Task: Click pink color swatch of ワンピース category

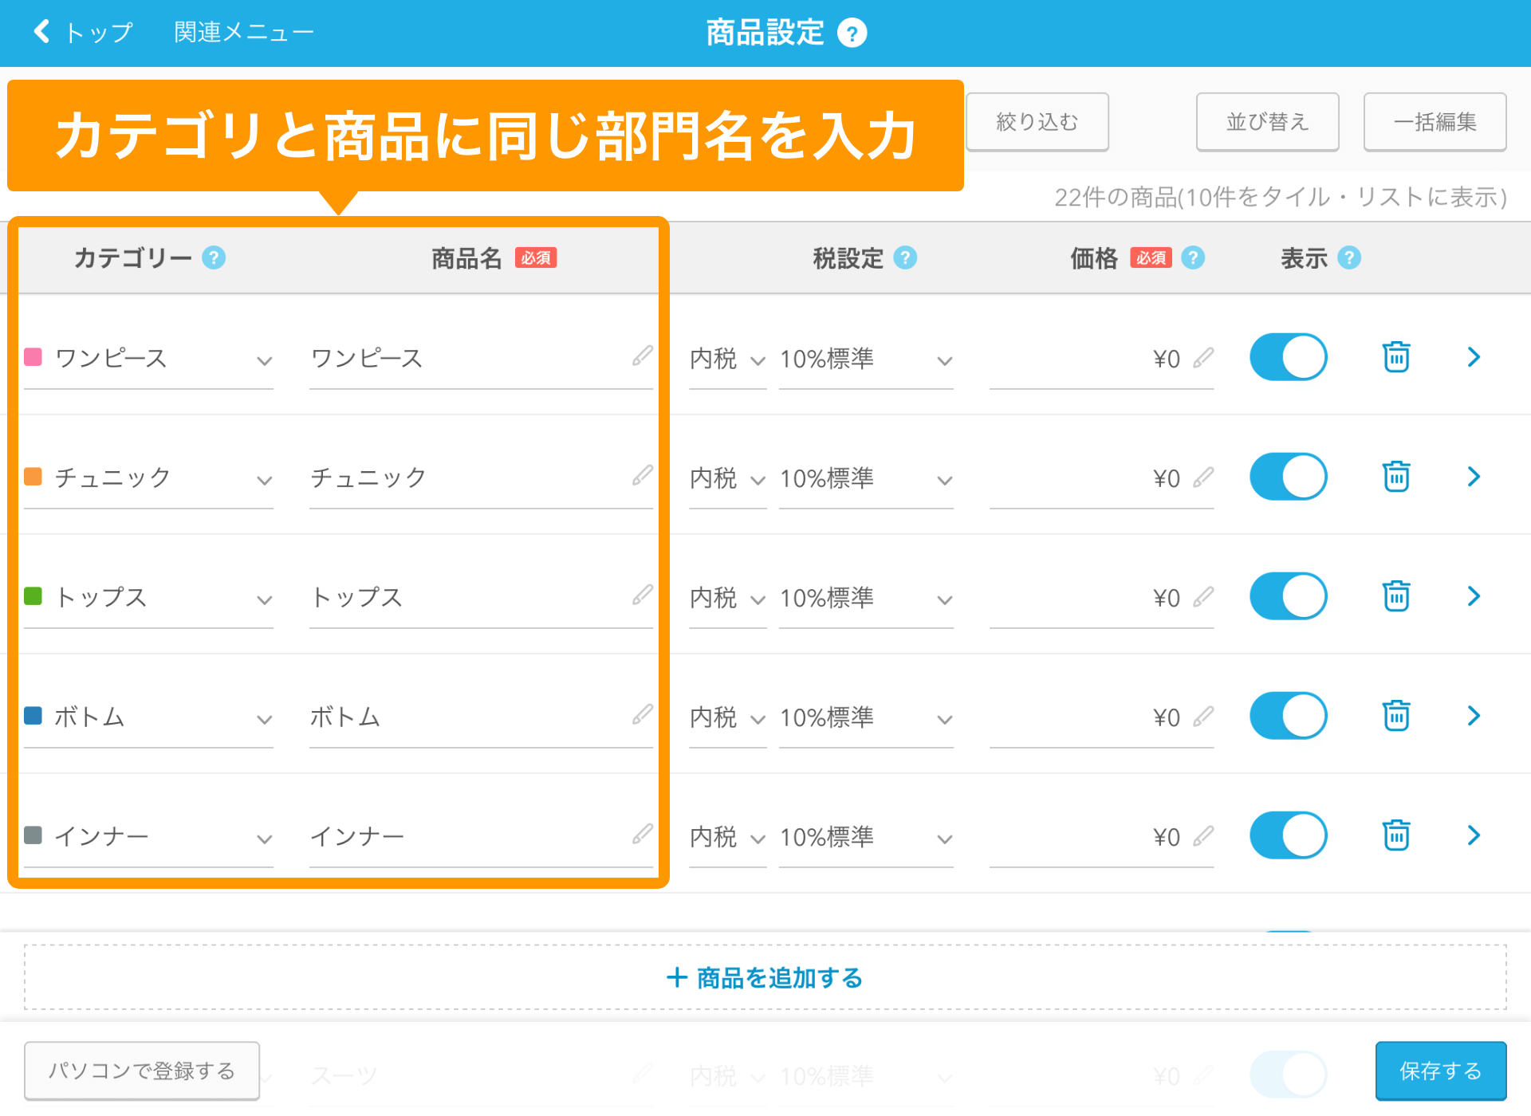Action: coord(33,356)
